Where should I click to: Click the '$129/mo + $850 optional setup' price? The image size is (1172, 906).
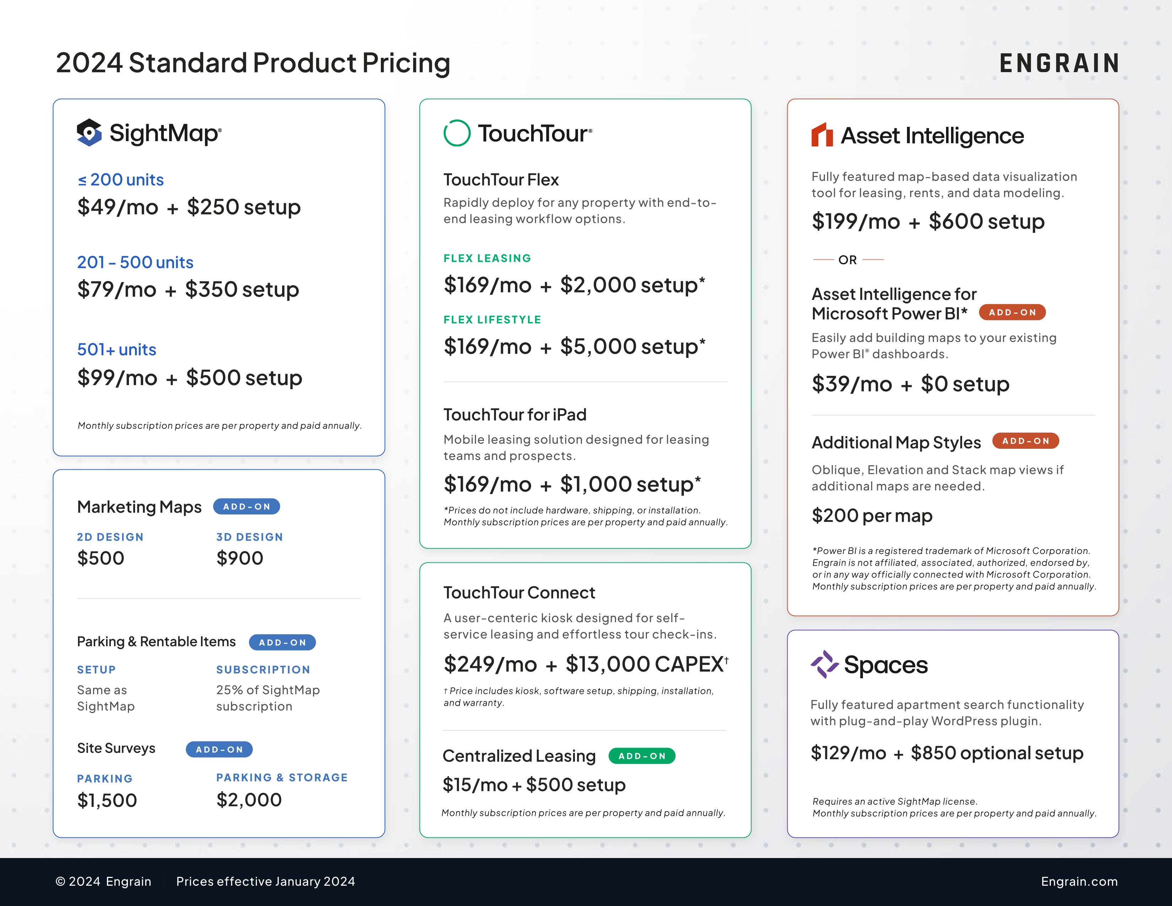click(947, 753)
